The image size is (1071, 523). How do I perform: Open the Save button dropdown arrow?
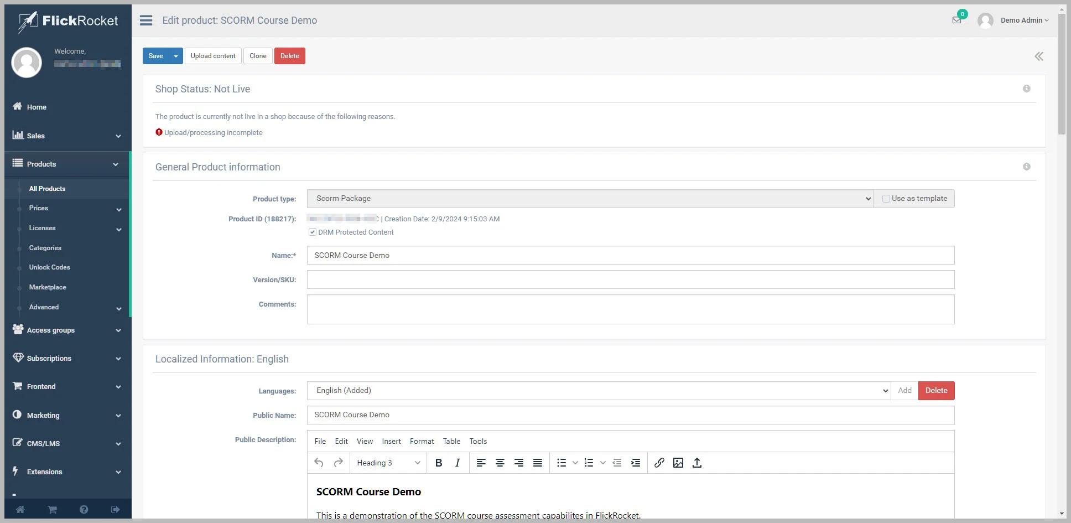[176, 56]
